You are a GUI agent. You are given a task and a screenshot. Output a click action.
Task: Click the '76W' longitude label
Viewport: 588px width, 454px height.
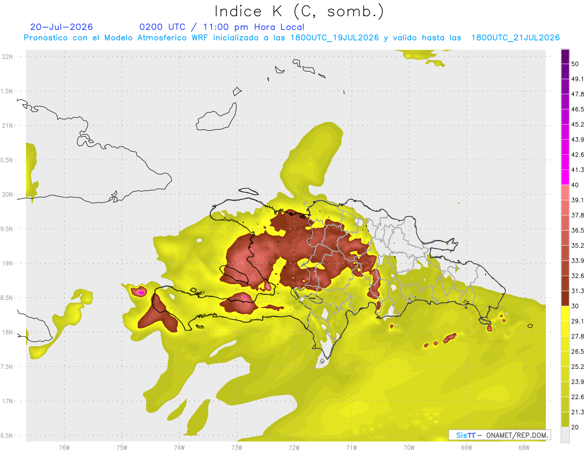point(64,448)
